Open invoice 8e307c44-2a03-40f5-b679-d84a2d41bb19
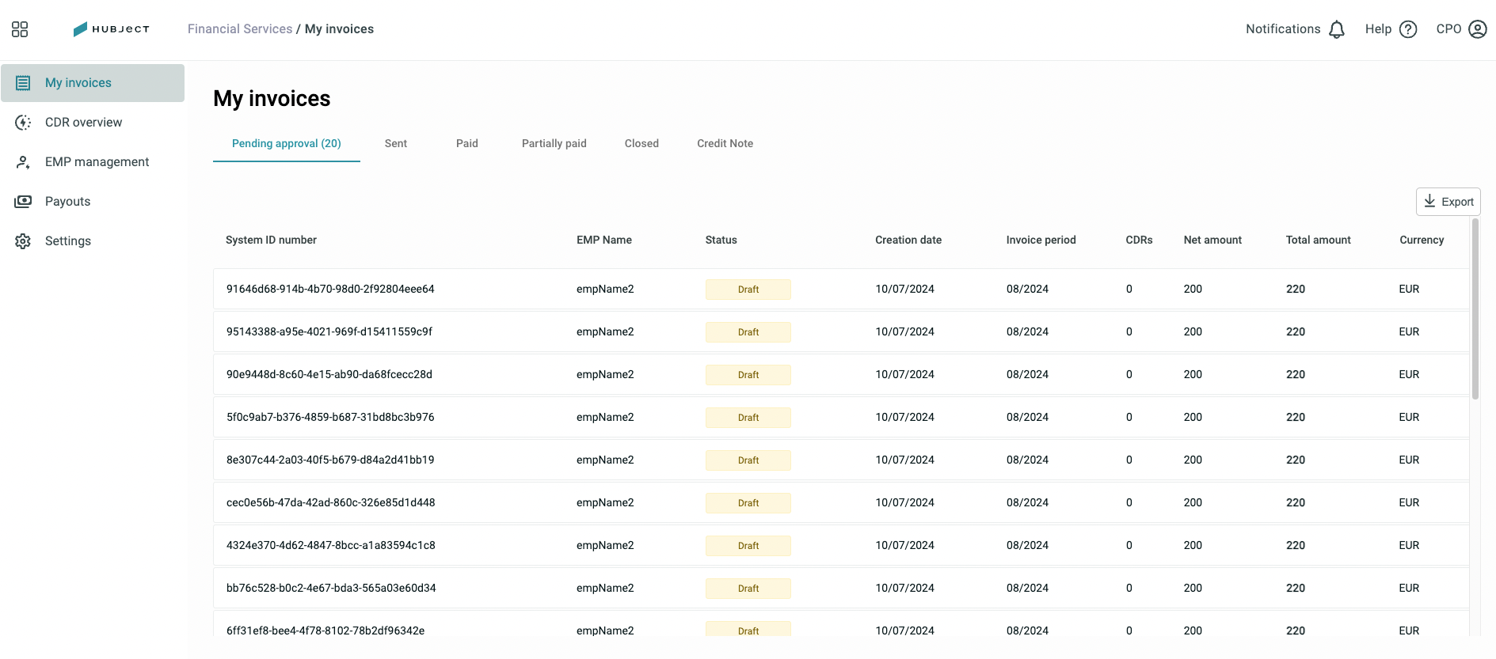The width and height of the screenshot is (1496, 659). (841, 460)
